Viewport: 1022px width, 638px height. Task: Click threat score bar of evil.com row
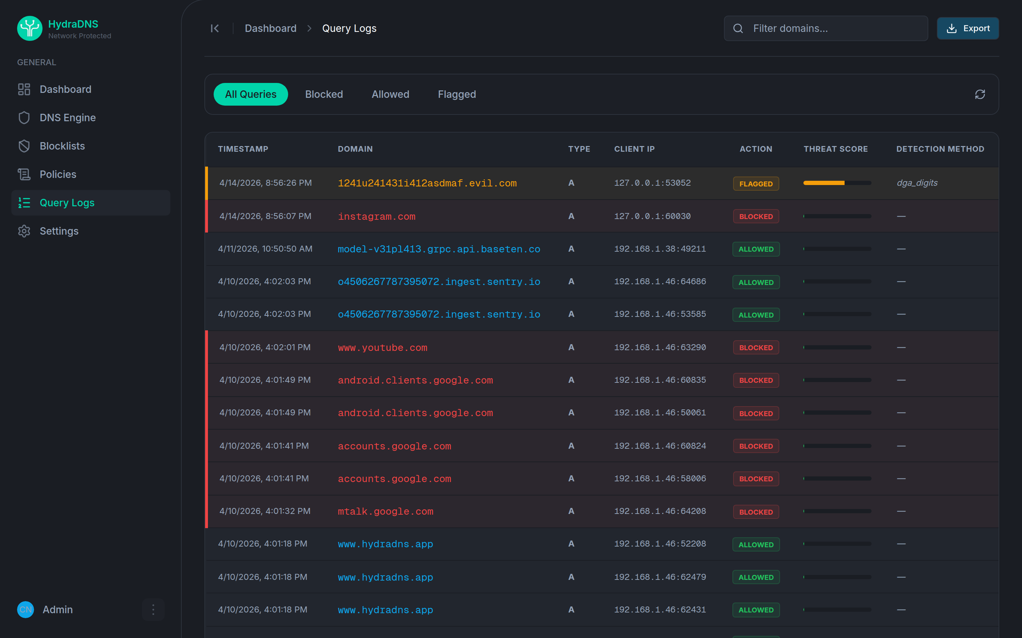[837, 183]
